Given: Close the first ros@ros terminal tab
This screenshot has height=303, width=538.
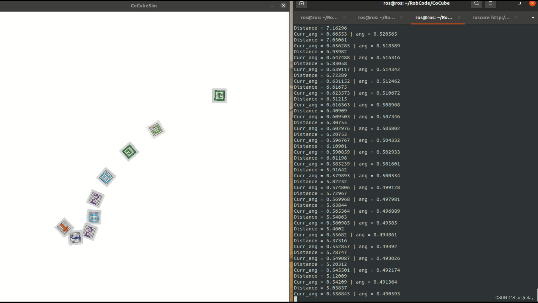Looking at the screenshot, I should tap(344, 18).
